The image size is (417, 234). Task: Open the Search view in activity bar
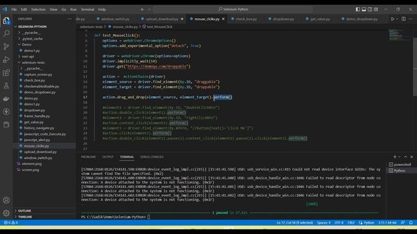click(x=6, y=33)
